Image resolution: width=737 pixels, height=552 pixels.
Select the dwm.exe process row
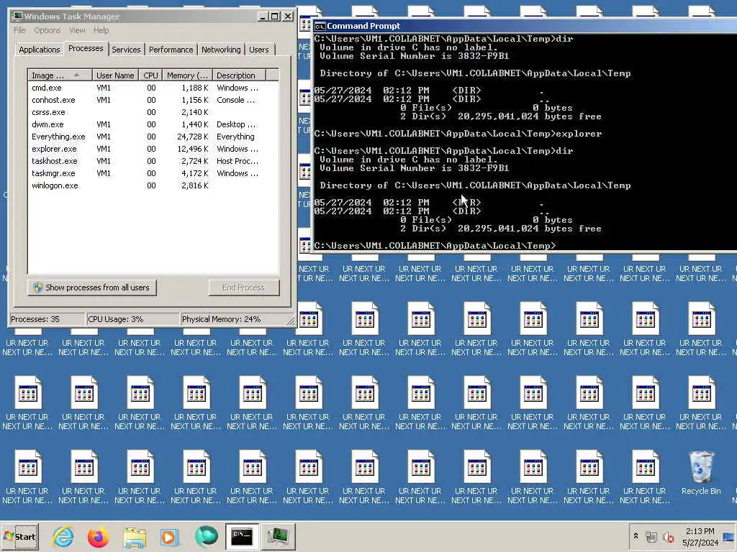point(153,124)
